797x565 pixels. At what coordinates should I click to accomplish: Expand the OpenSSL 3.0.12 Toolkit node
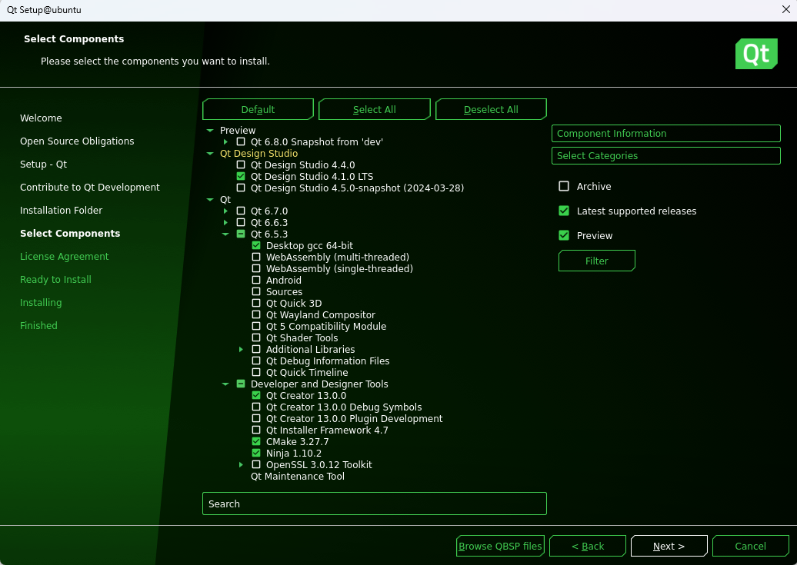241,465
